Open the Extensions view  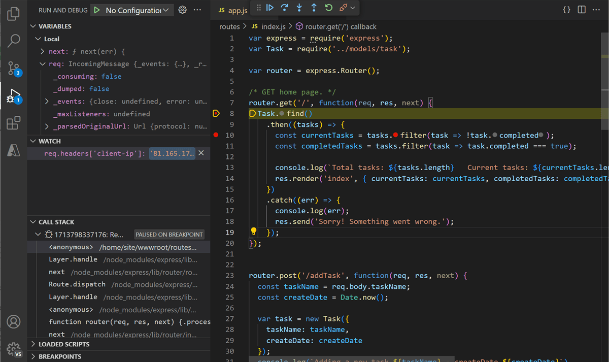(x=14, y=123)
